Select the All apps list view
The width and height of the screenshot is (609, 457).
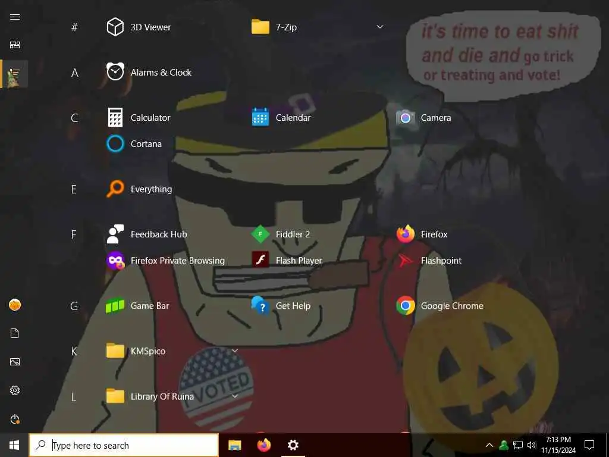click(x=15, y=73)
